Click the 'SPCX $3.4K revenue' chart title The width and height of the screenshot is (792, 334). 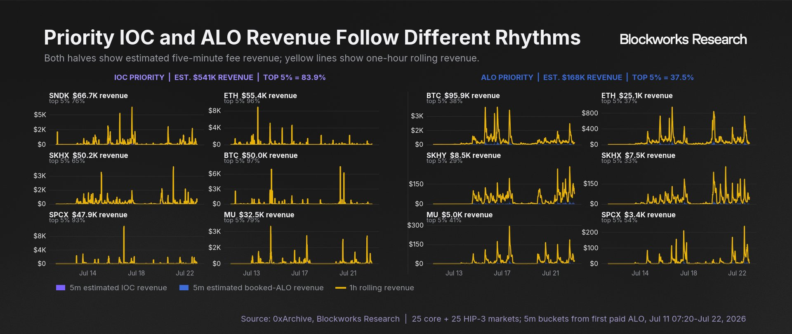(x=639, y=214)
